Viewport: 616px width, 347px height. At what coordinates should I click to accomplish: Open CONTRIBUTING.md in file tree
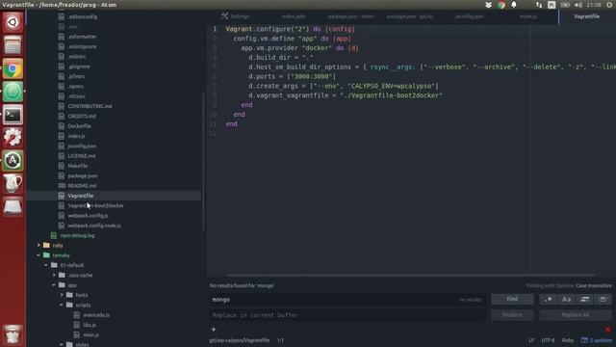90,106
